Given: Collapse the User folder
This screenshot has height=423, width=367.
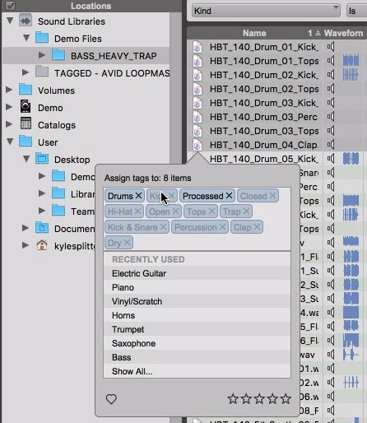Looking at the screenshot, I should [x=10, y=142].
